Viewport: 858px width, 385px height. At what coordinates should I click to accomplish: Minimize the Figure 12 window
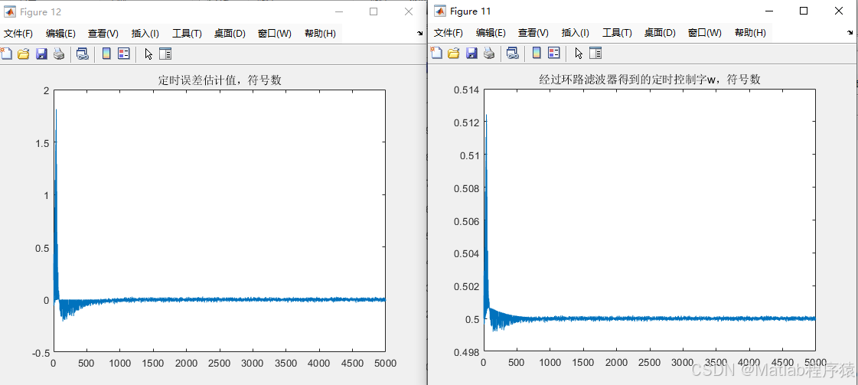pos(339,11)
